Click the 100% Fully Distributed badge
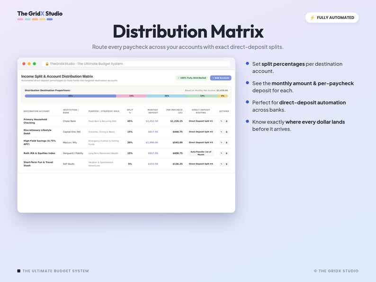This screenshot has height=282, width=376. [x=192, y=78]
